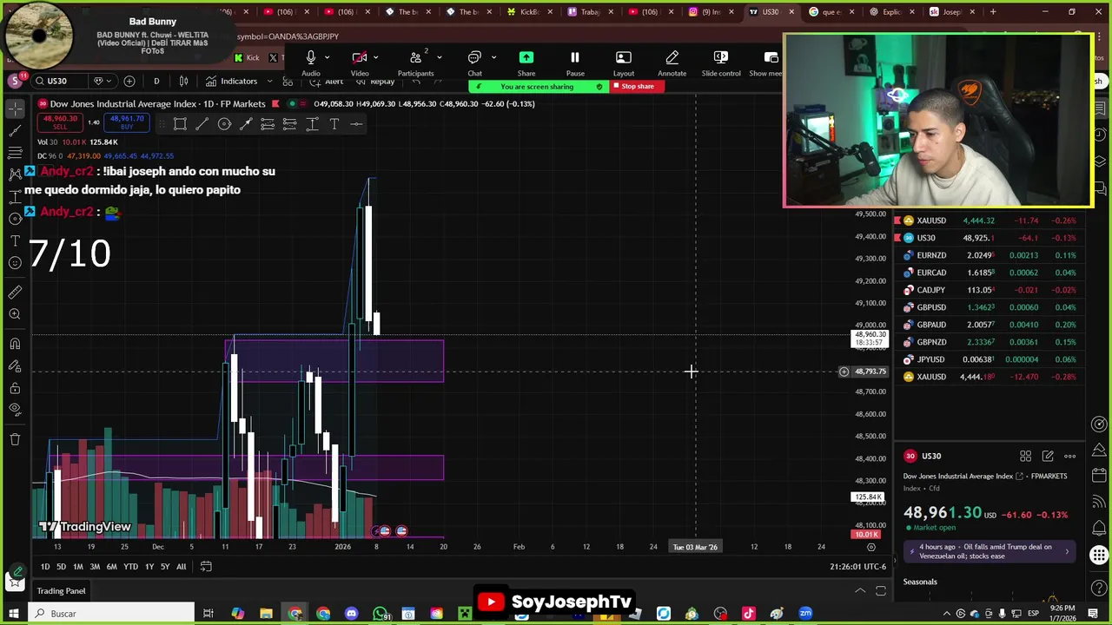Open Zoom Participants panel

(415, 62)
